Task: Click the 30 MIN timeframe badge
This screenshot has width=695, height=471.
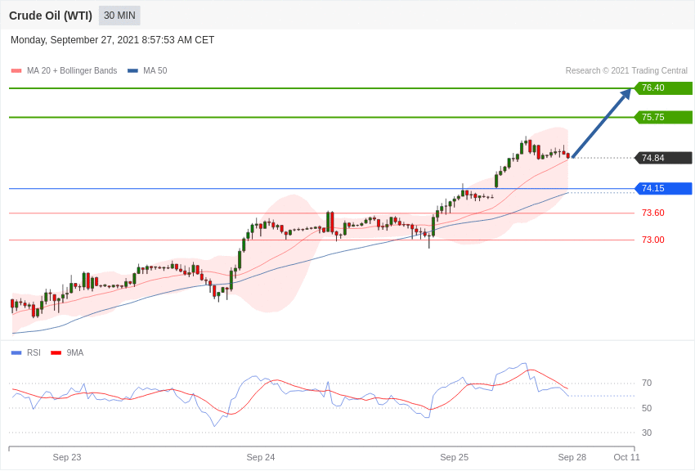Action: pyautogui.click(x=119, y=16)
